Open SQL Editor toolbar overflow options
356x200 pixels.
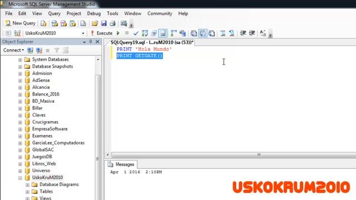(x=270, y=34)
